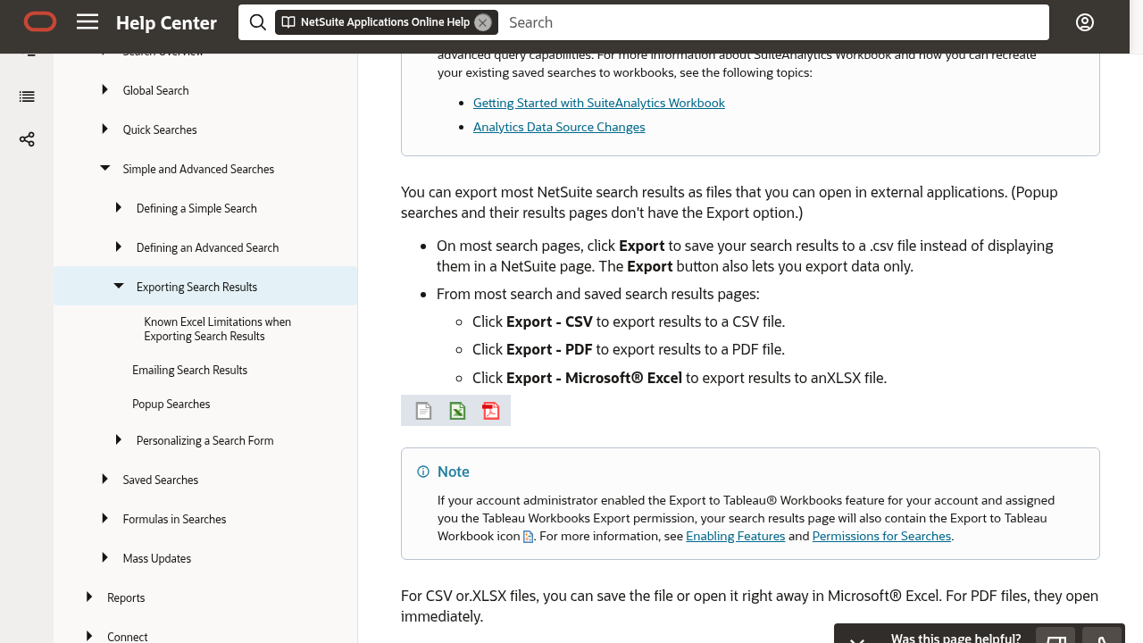Open the user profile menu
1143x643 pixels.
(x=1085, y=22)
